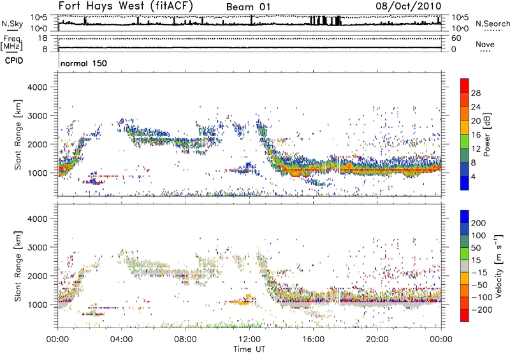Click the '-15' velocity colorbar label
510x353 pixels.
(x=479, y=272)
